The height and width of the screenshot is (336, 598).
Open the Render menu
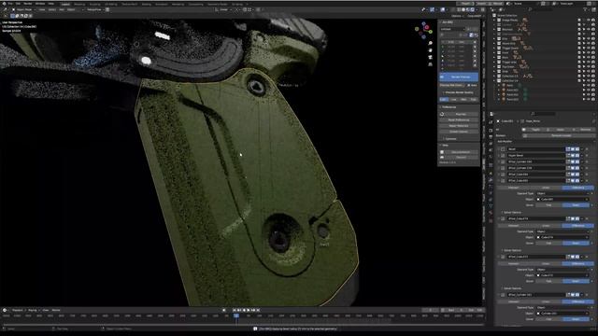pos(27,4)
